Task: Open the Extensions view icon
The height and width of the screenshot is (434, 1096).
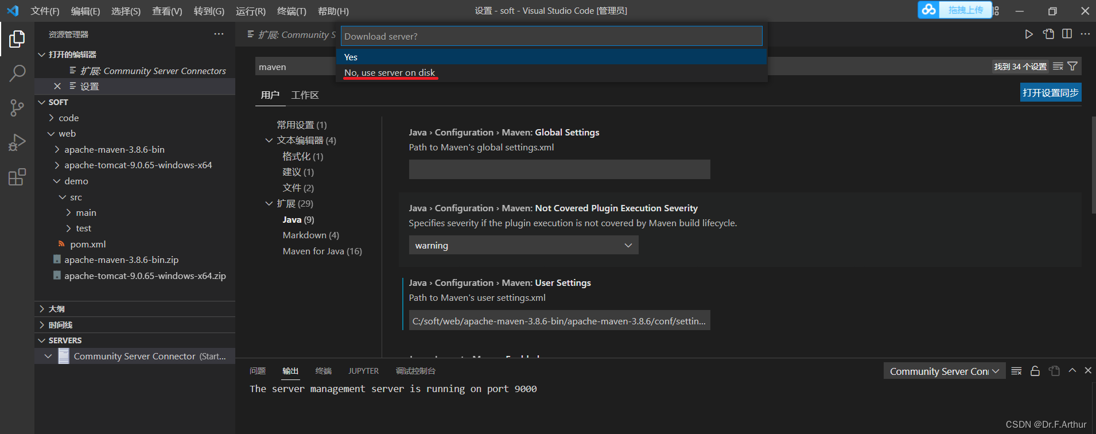Action: pos(17,177)
